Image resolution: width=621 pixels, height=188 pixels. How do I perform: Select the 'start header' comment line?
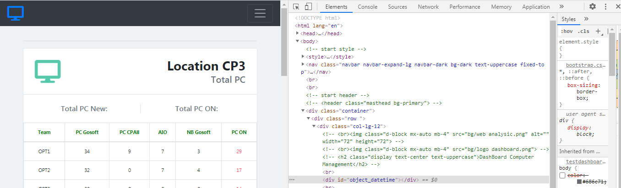338,95
